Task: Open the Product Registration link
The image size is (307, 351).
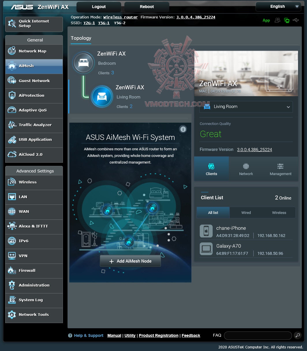Action: pos(159,335)
